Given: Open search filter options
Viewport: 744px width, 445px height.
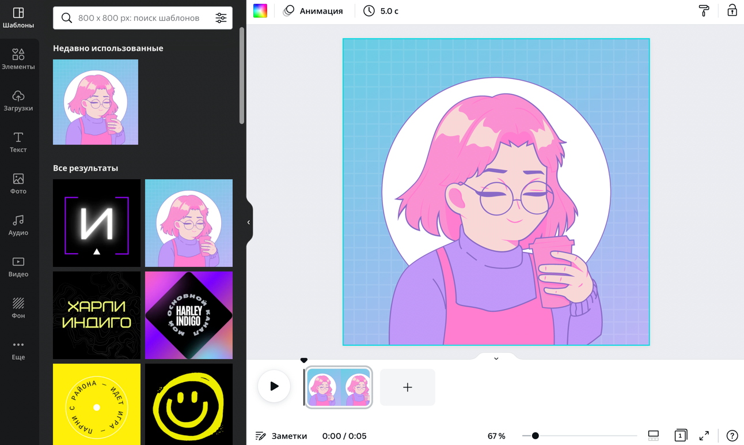Looking at the screenshot, I should pyautogui.click(x=221, y=18).
